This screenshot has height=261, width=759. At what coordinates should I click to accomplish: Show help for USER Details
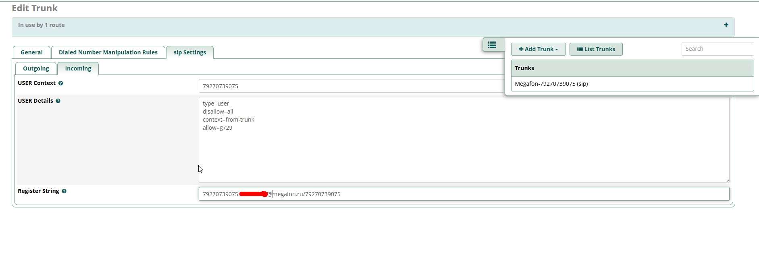[x=58, y=101]
